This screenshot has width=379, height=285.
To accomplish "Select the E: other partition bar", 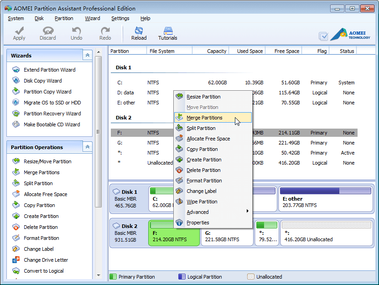I will coord(326,199).
